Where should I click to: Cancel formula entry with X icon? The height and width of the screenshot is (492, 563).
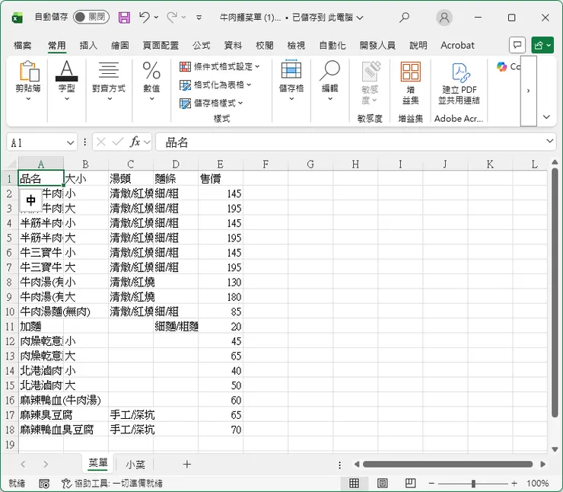(101, 142)
